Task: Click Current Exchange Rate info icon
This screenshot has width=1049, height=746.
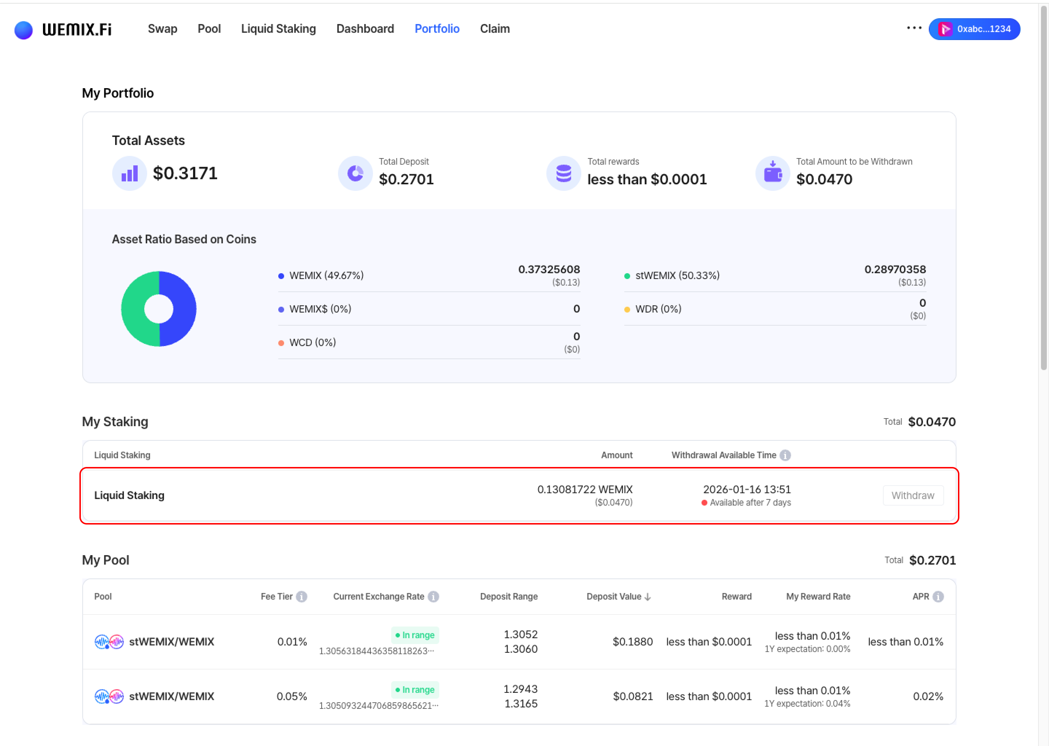Action: click(433, 597)
